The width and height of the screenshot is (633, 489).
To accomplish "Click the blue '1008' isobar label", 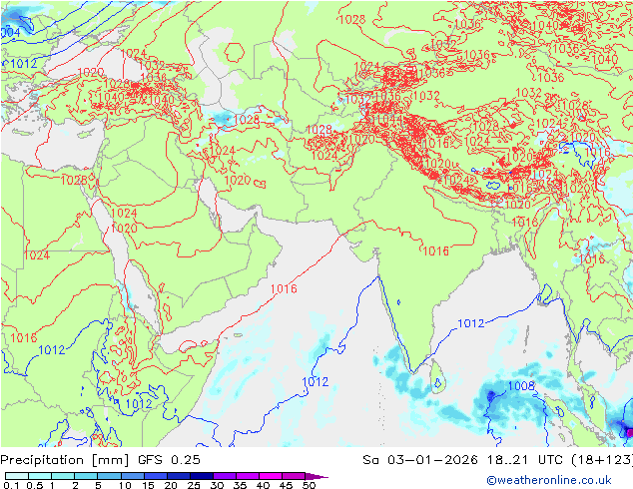I will point(521,386).
